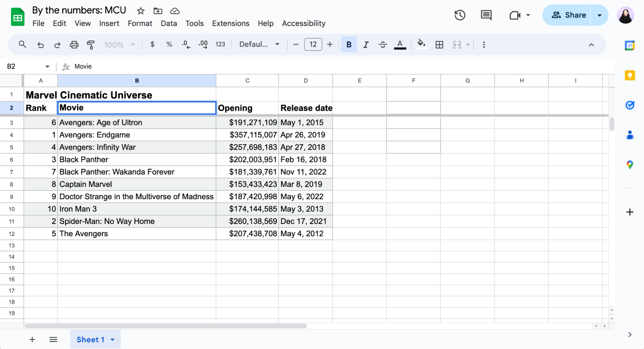Screen dimensions: 644x349
Task: Toggle strikethrough formatting
Action: [383, 45]
